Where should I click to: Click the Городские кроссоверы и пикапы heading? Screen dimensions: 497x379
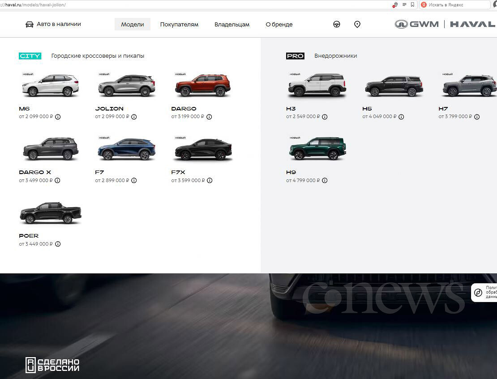coord(98,56)
